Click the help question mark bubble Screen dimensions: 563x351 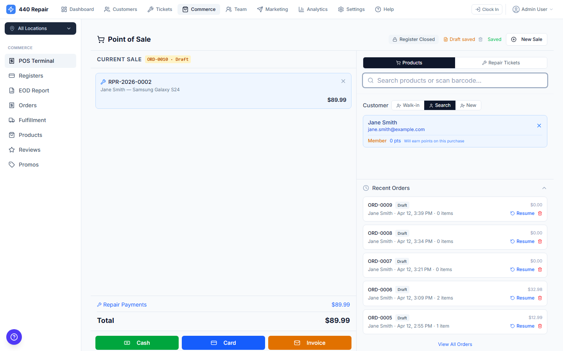pos(14,337)
